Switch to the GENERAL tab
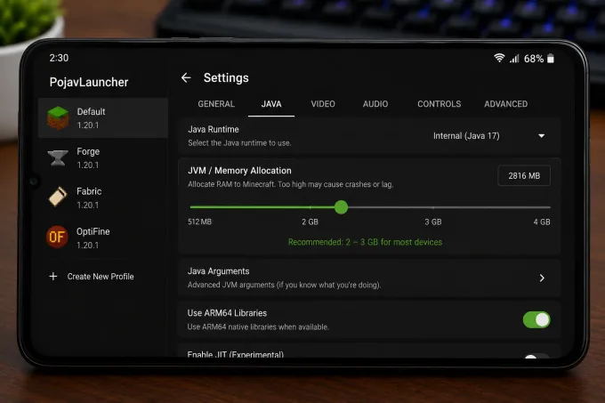This screenshot has height=403, width=605. tap(216, 104)
